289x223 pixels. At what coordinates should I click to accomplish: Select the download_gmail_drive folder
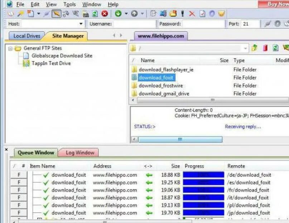(164, 94)
